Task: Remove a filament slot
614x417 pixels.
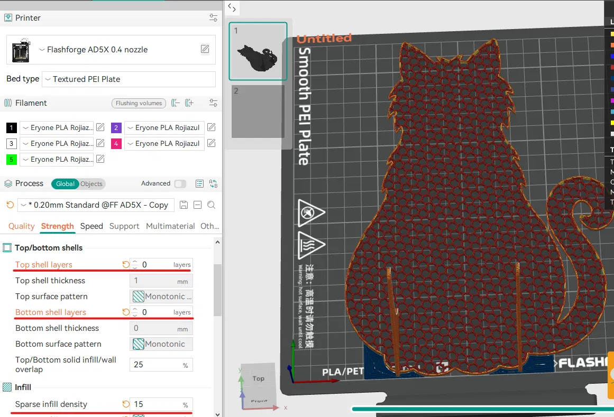Action: coord(176,103)
